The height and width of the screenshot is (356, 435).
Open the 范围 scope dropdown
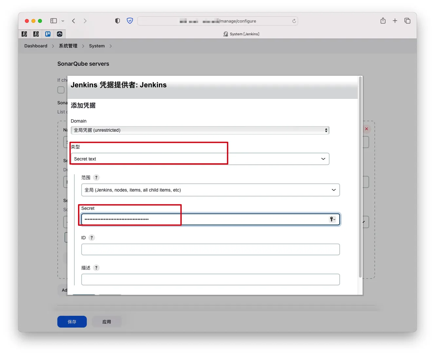[x=210, y=190]
